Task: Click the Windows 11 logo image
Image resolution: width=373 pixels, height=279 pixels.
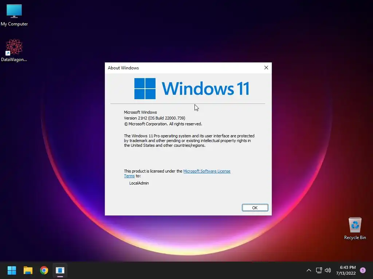Action: [x=192, y=89]
